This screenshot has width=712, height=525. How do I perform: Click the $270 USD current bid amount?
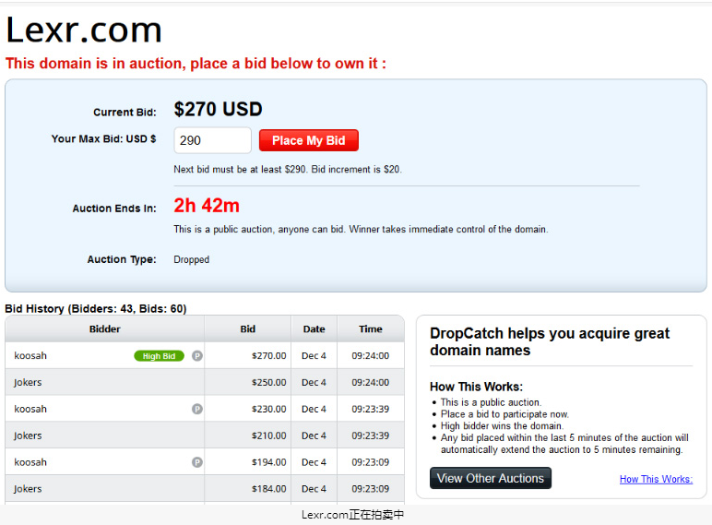[x=218, y=109]
